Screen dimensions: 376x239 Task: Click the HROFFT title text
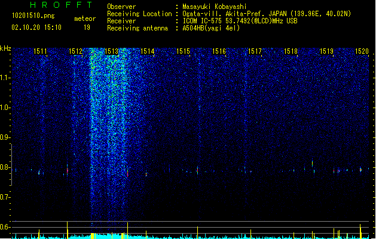pyautogui.click(x=62, y=5)
